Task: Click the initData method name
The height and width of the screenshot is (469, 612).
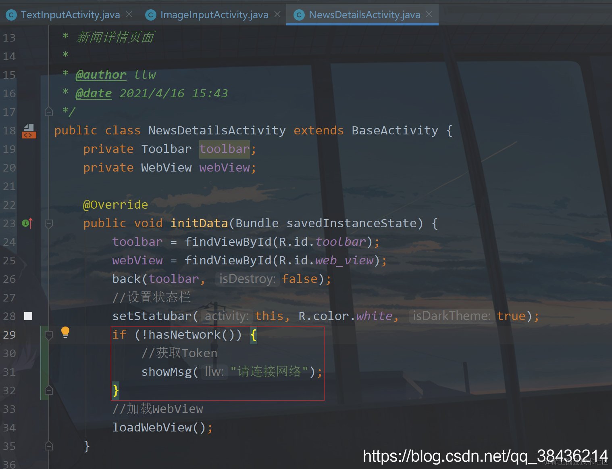Action: 199,223
